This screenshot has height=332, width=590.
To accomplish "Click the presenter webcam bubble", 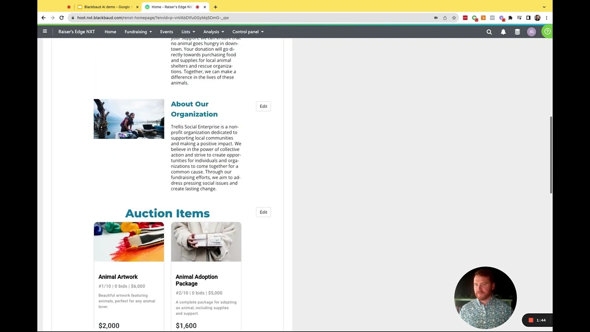I will [485, 298].
